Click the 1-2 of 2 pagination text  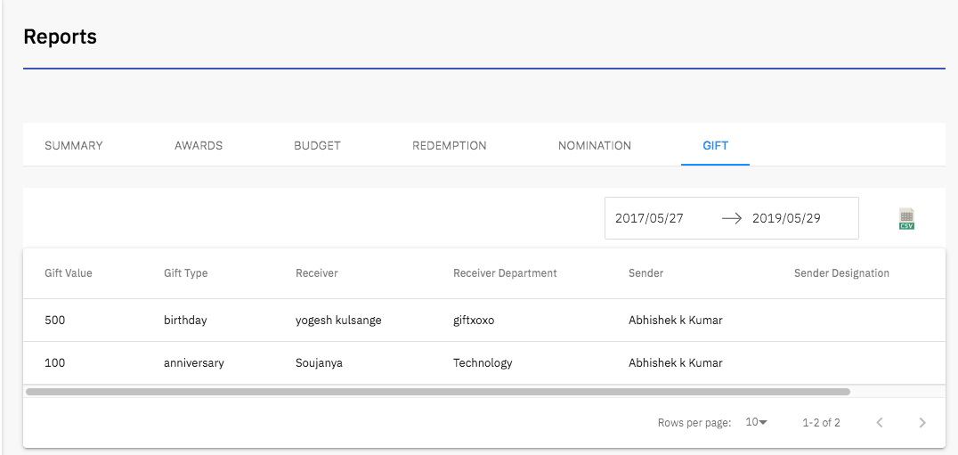(x=821, y=423)
